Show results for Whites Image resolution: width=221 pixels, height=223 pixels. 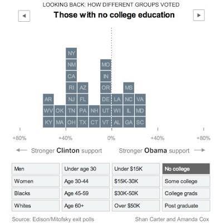click(x=36, y=206)
